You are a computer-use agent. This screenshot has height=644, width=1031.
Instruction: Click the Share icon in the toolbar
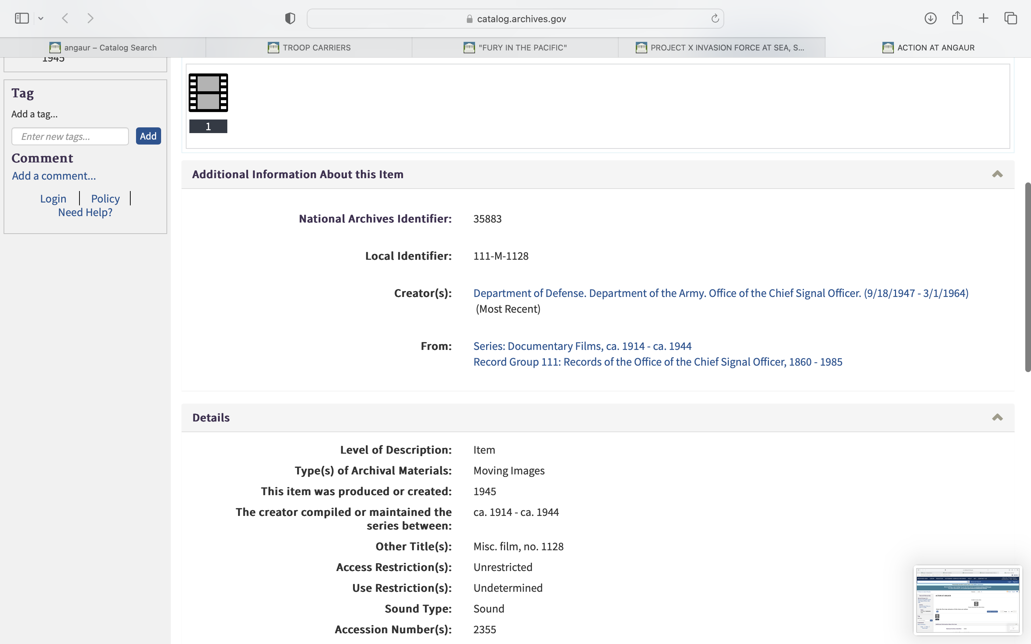(x=957, y=18)
